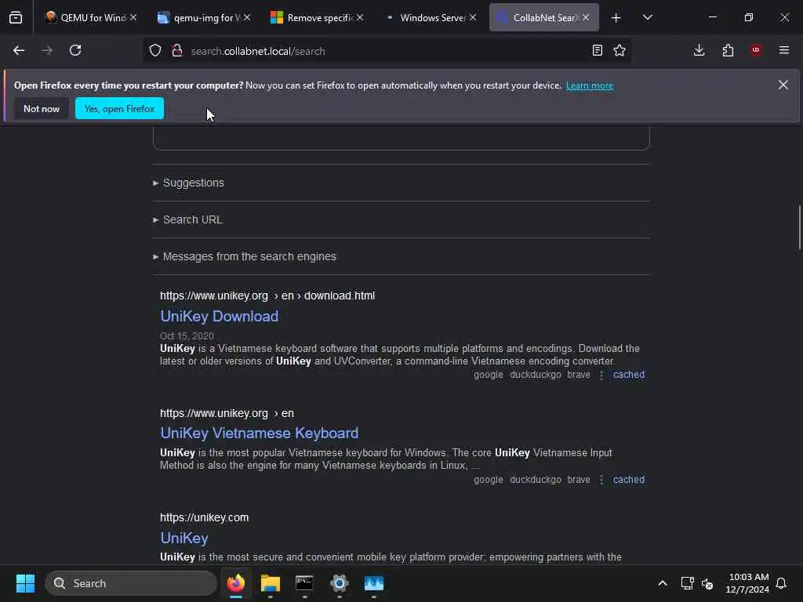Open Settings gear from taskbar
Image resolution: width=803 pixels, height=602 pixels.
coord(339,583)
